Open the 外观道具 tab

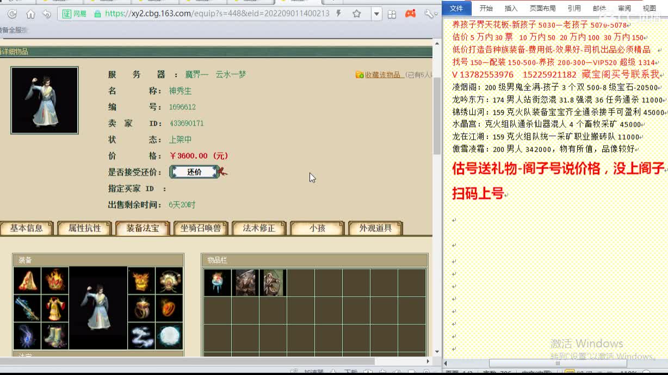(375, 228)
